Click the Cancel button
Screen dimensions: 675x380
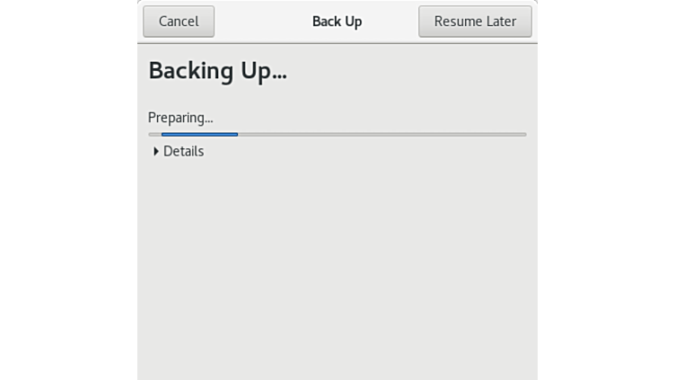(179, 22)
